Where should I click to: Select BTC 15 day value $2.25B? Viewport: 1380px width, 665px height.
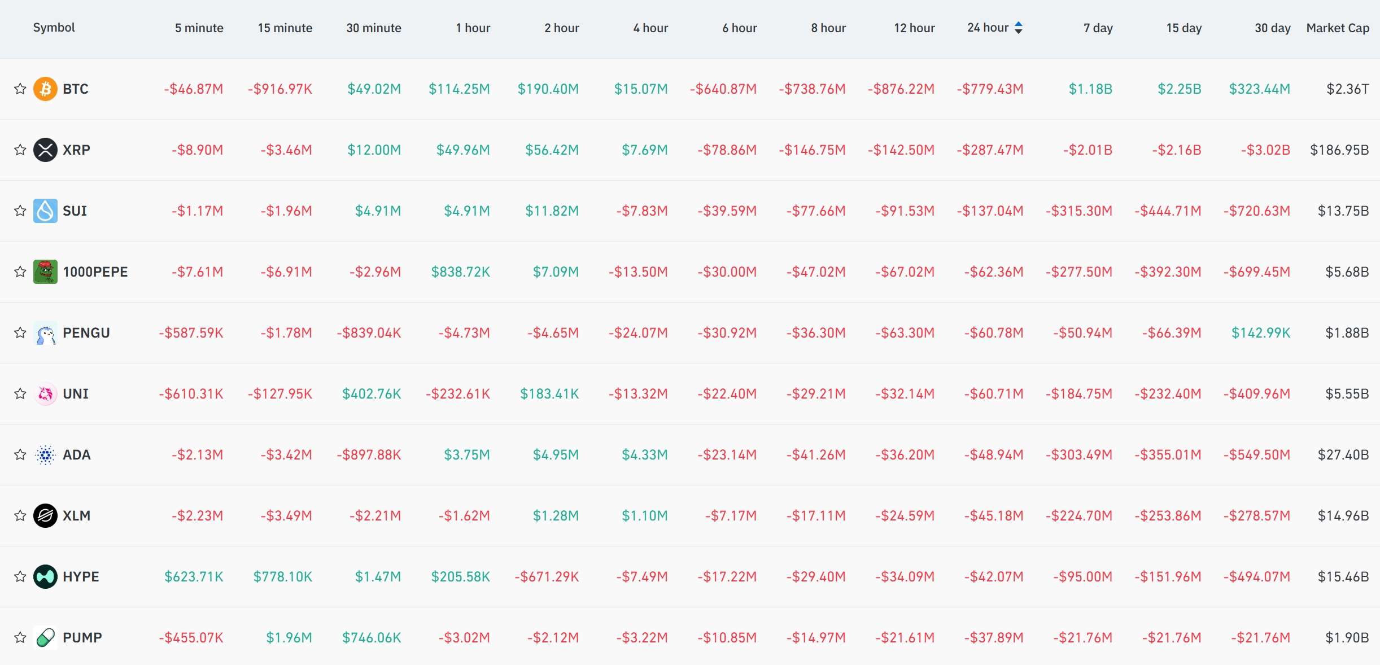click(x=1180, y=89)
